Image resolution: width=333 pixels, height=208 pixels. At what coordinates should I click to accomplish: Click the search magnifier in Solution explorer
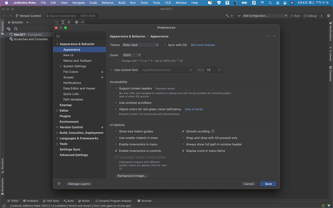tap(16, 29)
